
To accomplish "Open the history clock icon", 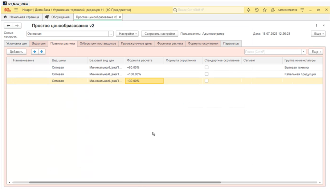I will coord(257,10).
